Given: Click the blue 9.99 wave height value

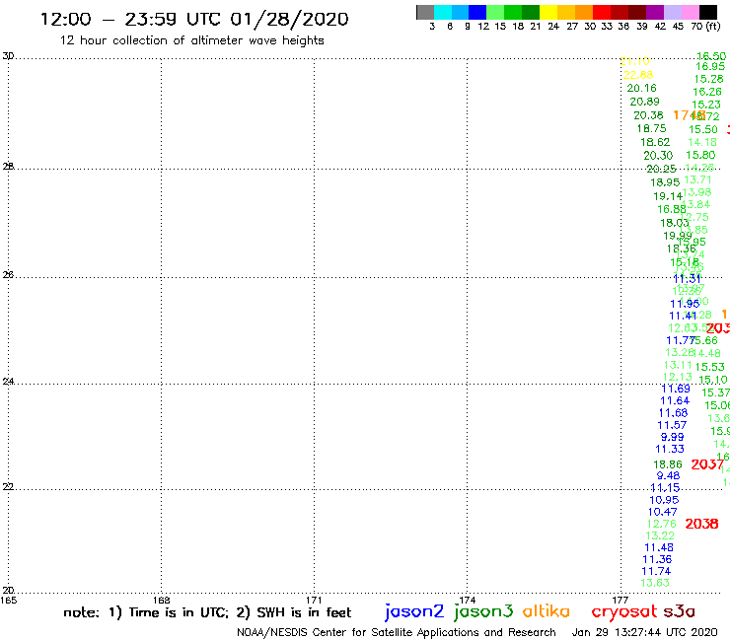Looking at the screenshot, I should tap(672, 437).
